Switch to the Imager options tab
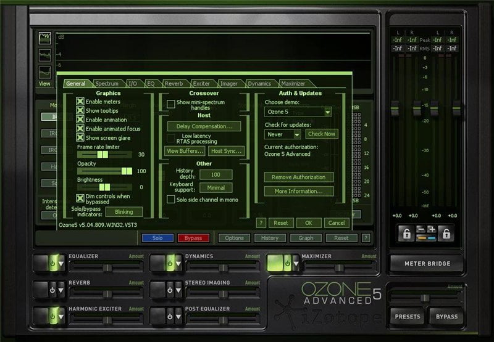The width and height of the screenshot is (494, 342). pyautogui.click(x=229, y=84)
